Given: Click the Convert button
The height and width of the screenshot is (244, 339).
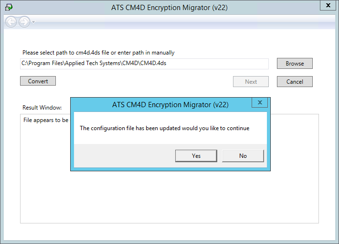Looking at the screenshot, I should click(x=38, y=81).
